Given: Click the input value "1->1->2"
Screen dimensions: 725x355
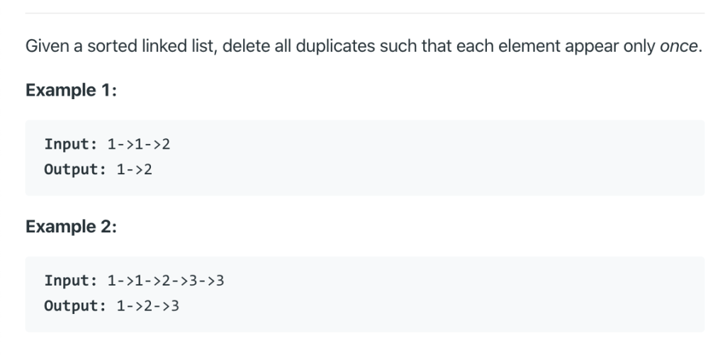Looking at the screenshot, I should (138, 144).
